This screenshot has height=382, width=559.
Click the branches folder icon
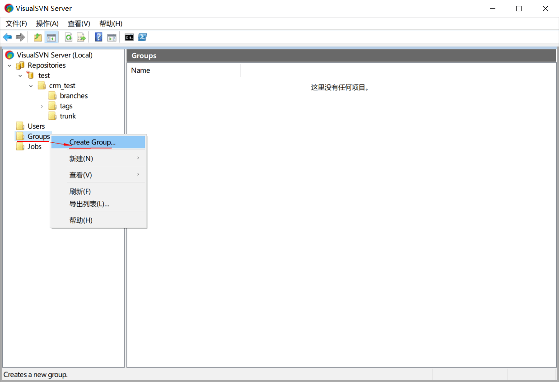coord(52,96)
